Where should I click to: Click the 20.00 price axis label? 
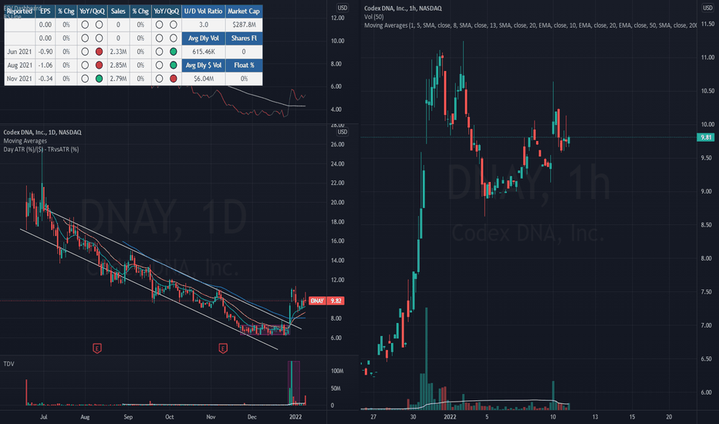click(x=337, y=202)
